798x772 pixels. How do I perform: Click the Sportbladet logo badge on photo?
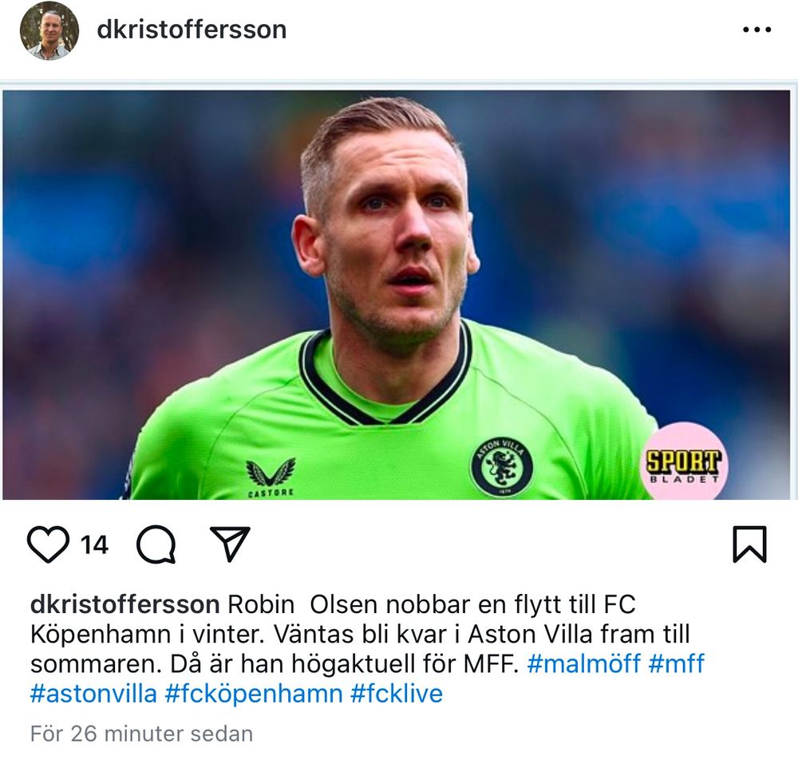coord(684,461)
